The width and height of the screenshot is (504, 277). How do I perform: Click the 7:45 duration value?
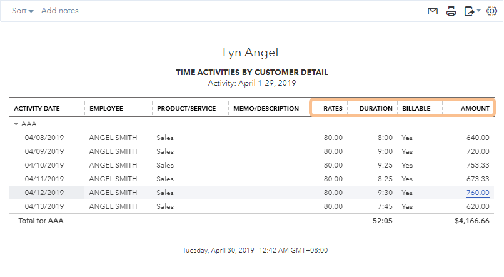pyautogui.click(x=385, y=206)
